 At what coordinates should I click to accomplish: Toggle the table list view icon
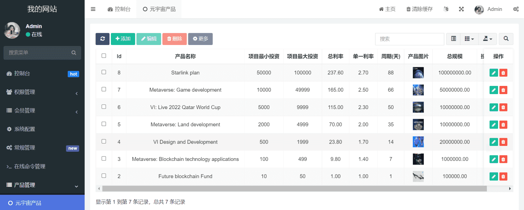pyautogui.click(x=453, y=39)
